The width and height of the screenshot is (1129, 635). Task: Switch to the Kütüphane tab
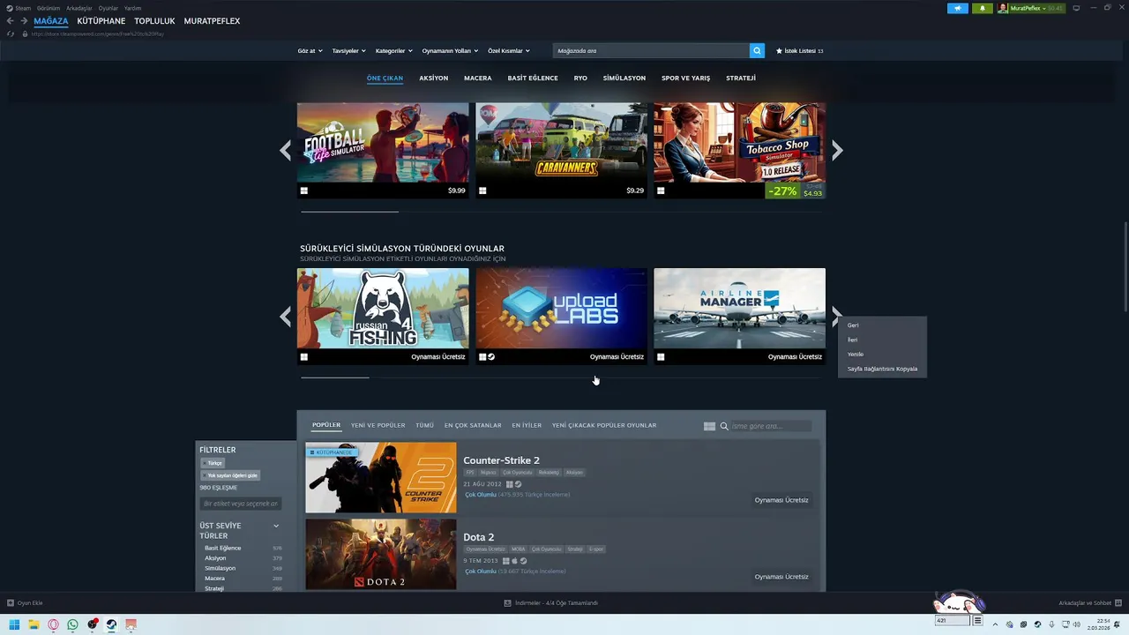tap(101, 21)
